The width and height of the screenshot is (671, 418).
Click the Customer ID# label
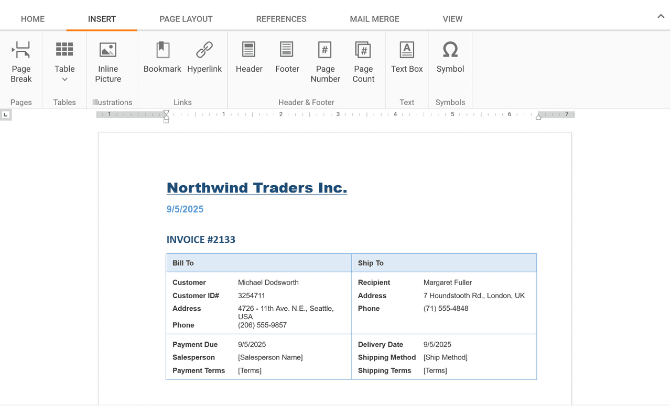196,296
